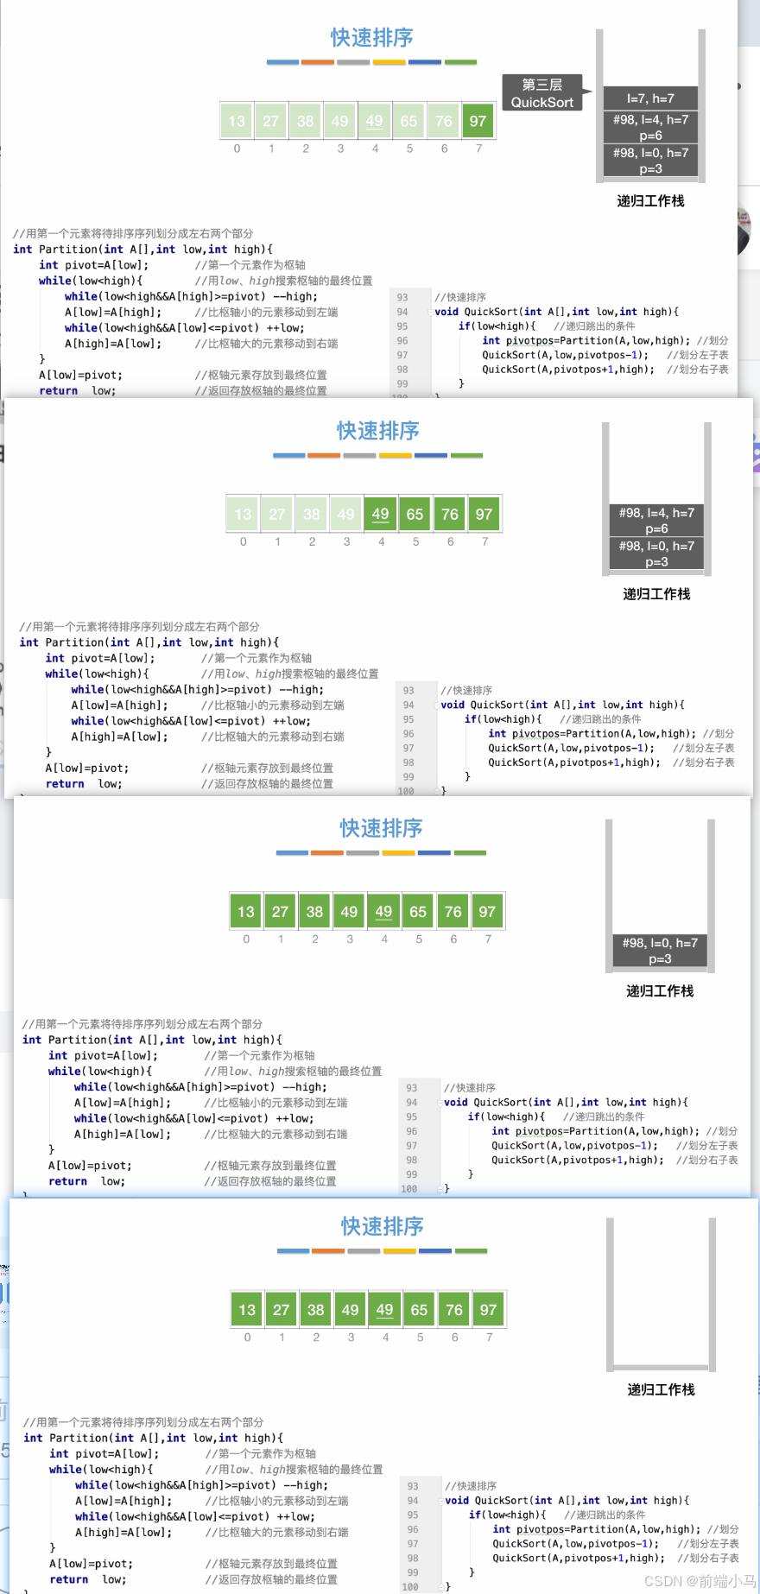Click the 递归工作栈 caption under the three-frame stack
Viewport: 760px width, 1594px height.
tap(650, 200)
